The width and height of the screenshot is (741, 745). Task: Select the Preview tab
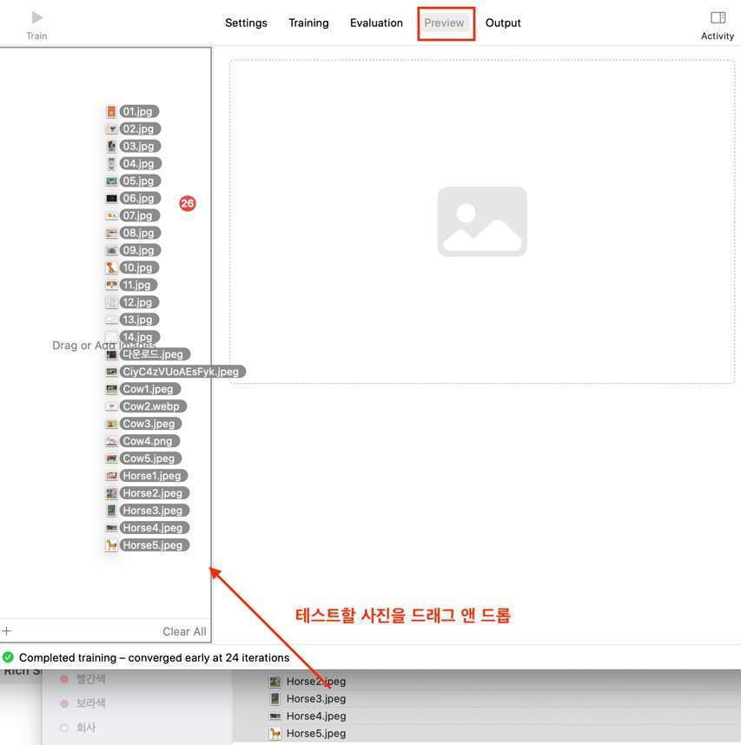pyautogui.click(x=445, y=23)
